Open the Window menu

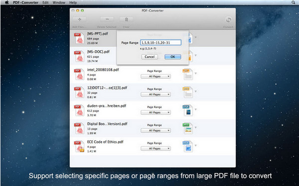[59, 2]
